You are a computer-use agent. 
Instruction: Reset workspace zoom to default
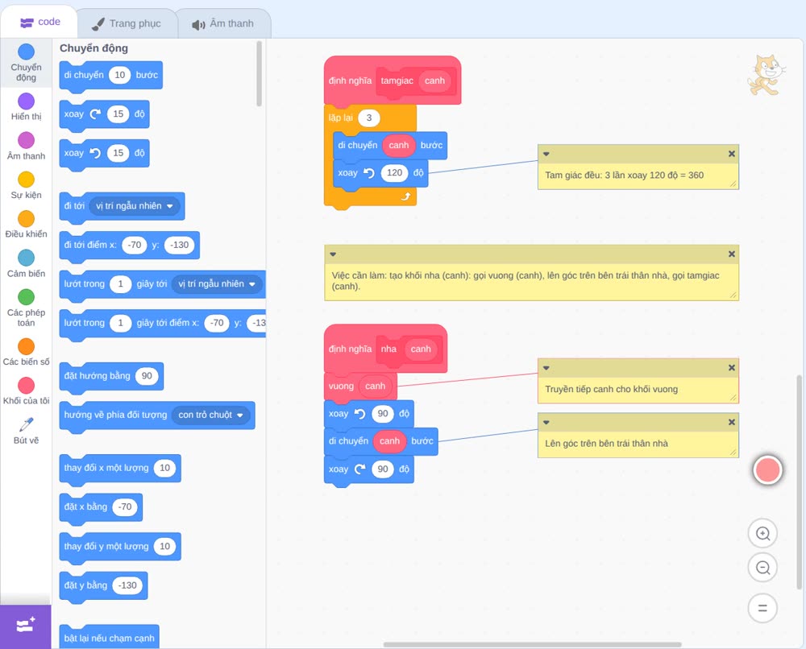(x=762, y=609)
